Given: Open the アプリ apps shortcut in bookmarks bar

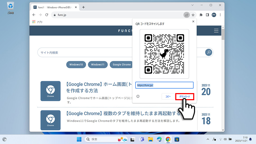Looking at the screenshot, I should pos(37,22).
